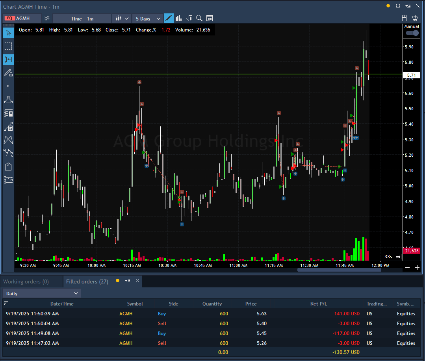The height and width of the screenshot is (361, 425).
Task: Click the Time - 1m timeframe button
Action: pos(82,19)
